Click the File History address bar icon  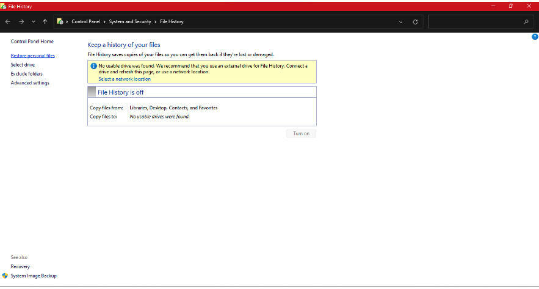(60, 21)
